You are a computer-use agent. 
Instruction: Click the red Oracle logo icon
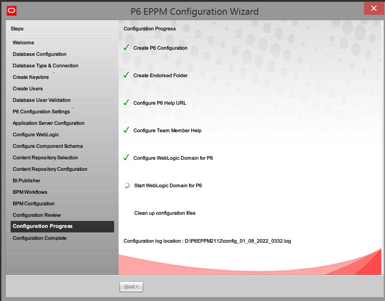click(11, 11)
